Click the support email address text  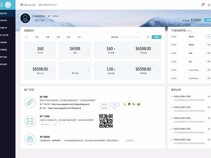pyautogui.click(x=50, y=5)
